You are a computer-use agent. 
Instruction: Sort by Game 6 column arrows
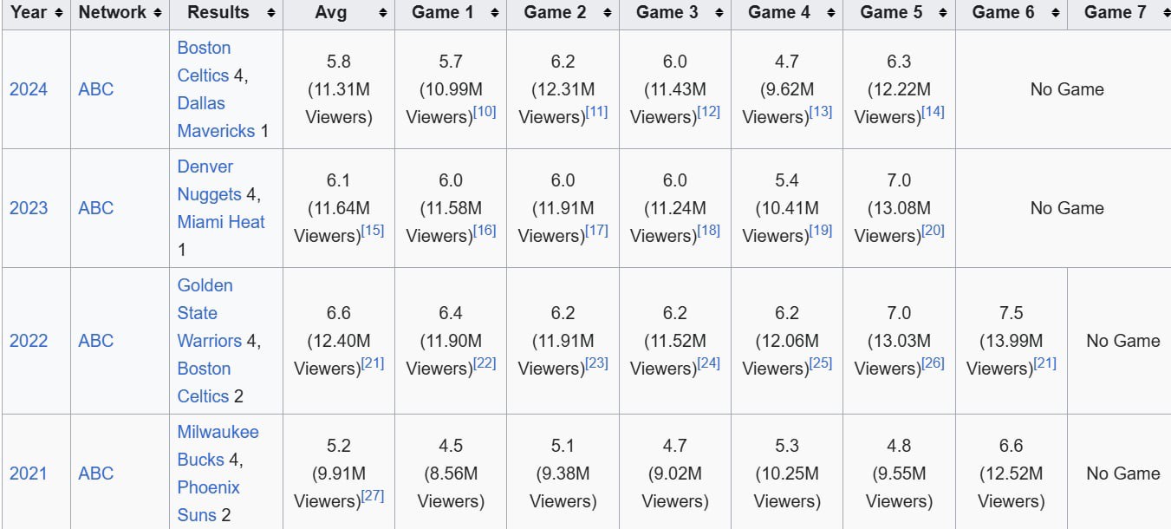pyautogui.click(x=1055, y=13)
